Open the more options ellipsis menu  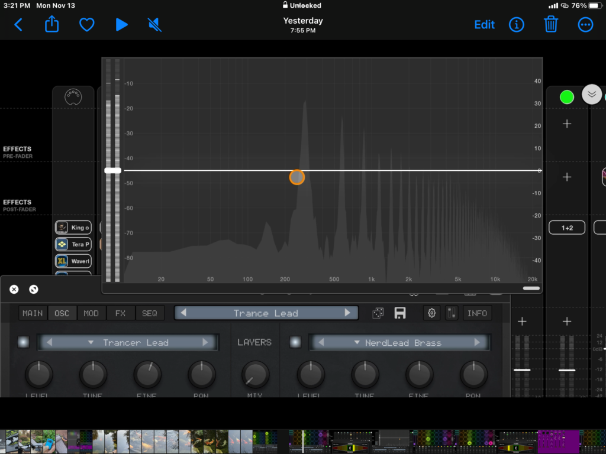coord(585,25)
